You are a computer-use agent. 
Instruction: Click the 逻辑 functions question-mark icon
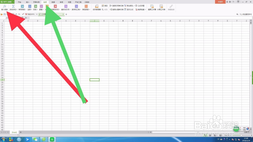click(41, 6)
